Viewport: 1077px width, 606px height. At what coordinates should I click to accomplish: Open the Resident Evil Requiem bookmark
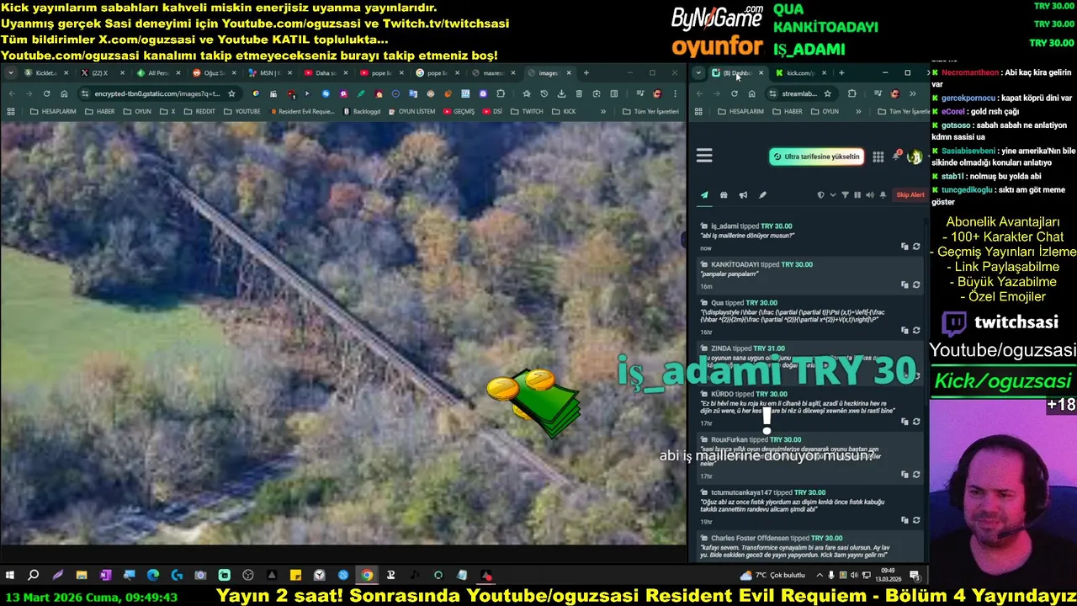(303, 111)
